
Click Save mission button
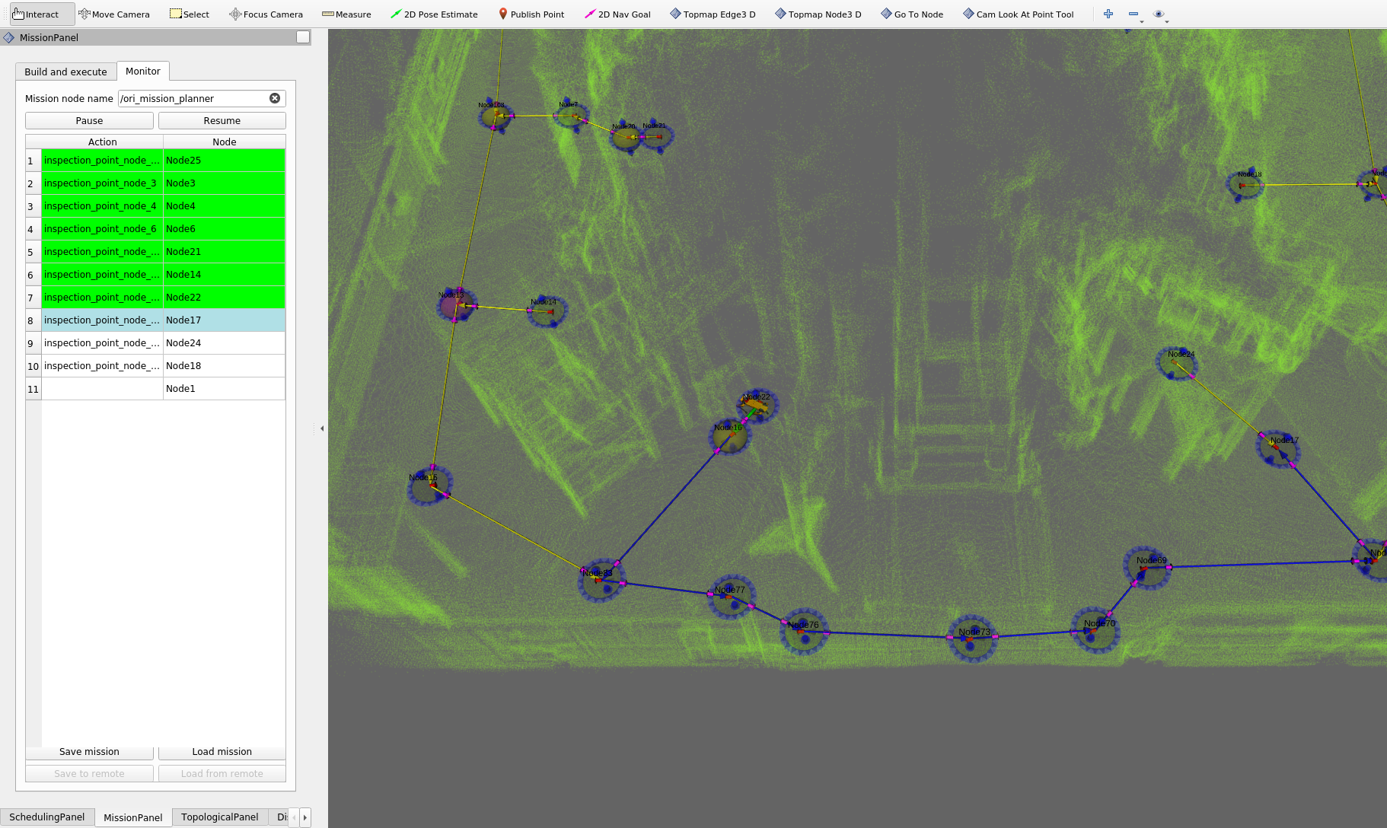(x=89, y=752)
